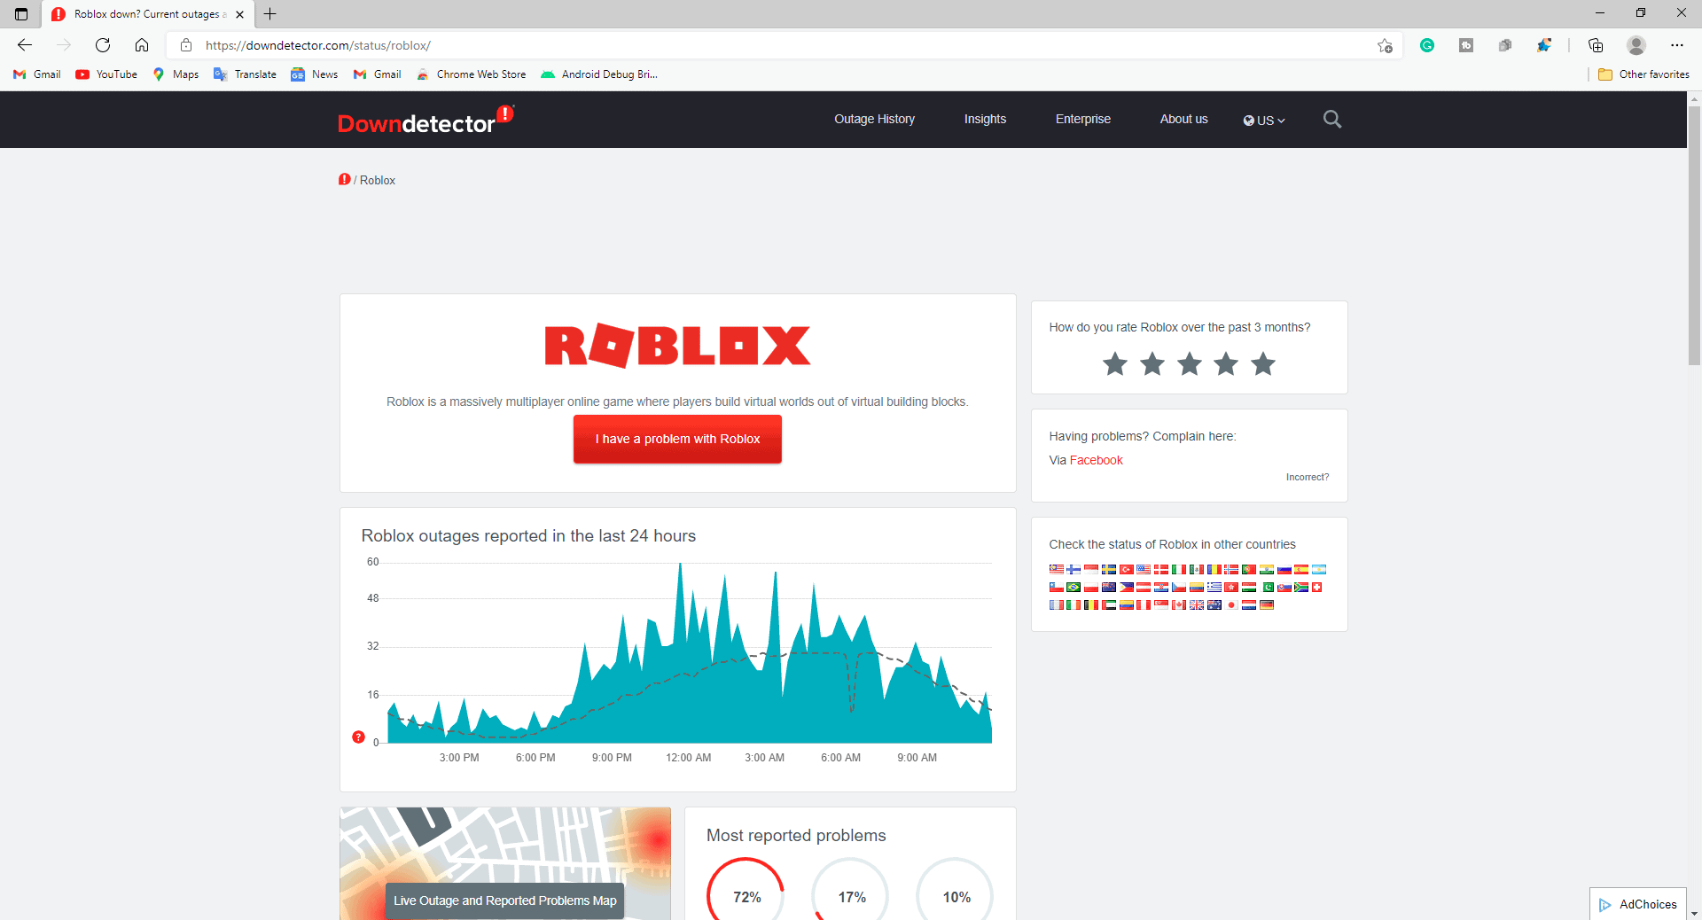The image size is (1702, 920).
Task: Click the Downdetector home breadcrumb icon
Action: (344, 179)
